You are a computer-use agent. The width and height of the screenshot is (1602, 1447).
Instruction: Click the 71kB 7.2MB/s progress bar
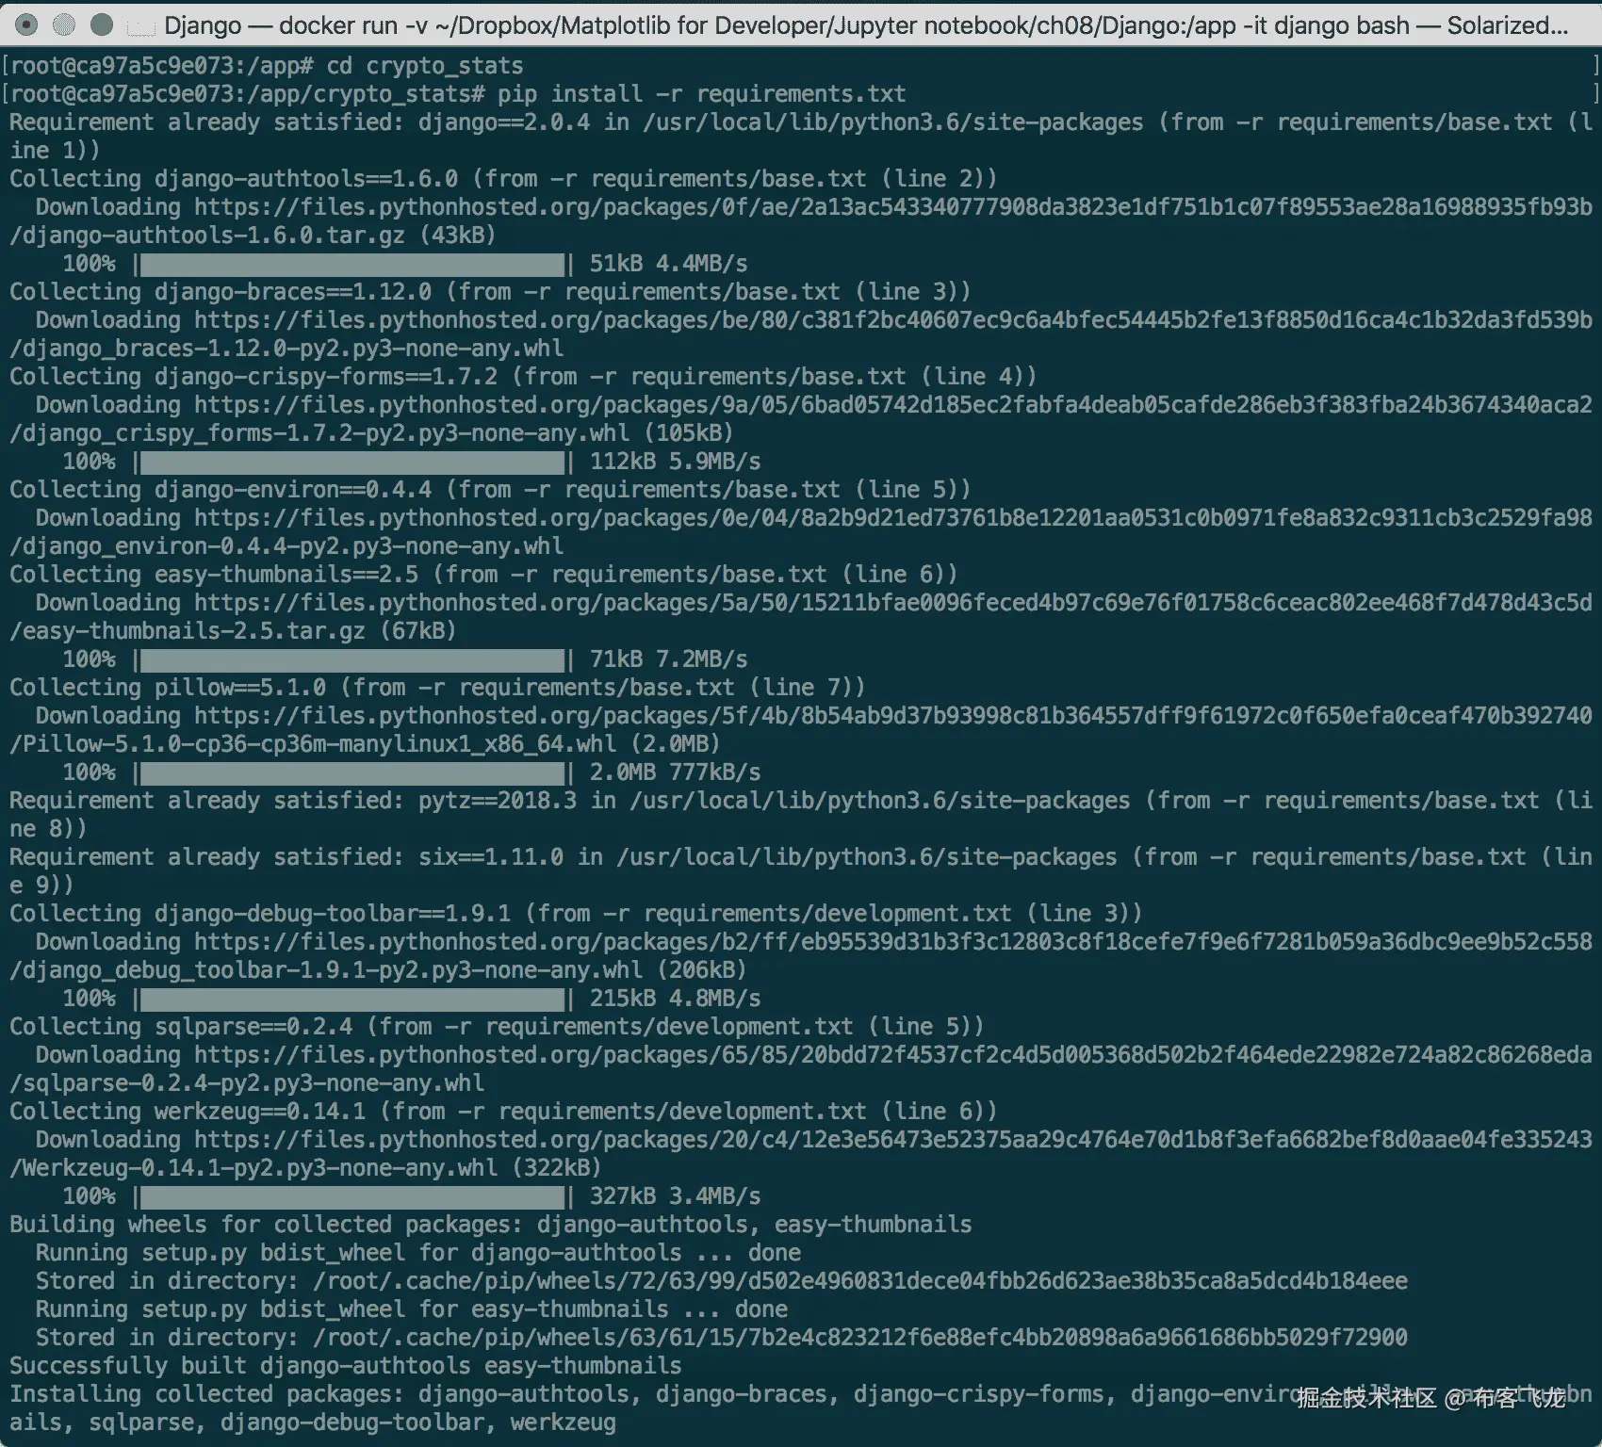(x=352, y=659)
